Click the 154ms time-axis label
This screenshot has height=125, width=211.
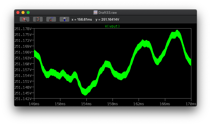coord(86,104)
